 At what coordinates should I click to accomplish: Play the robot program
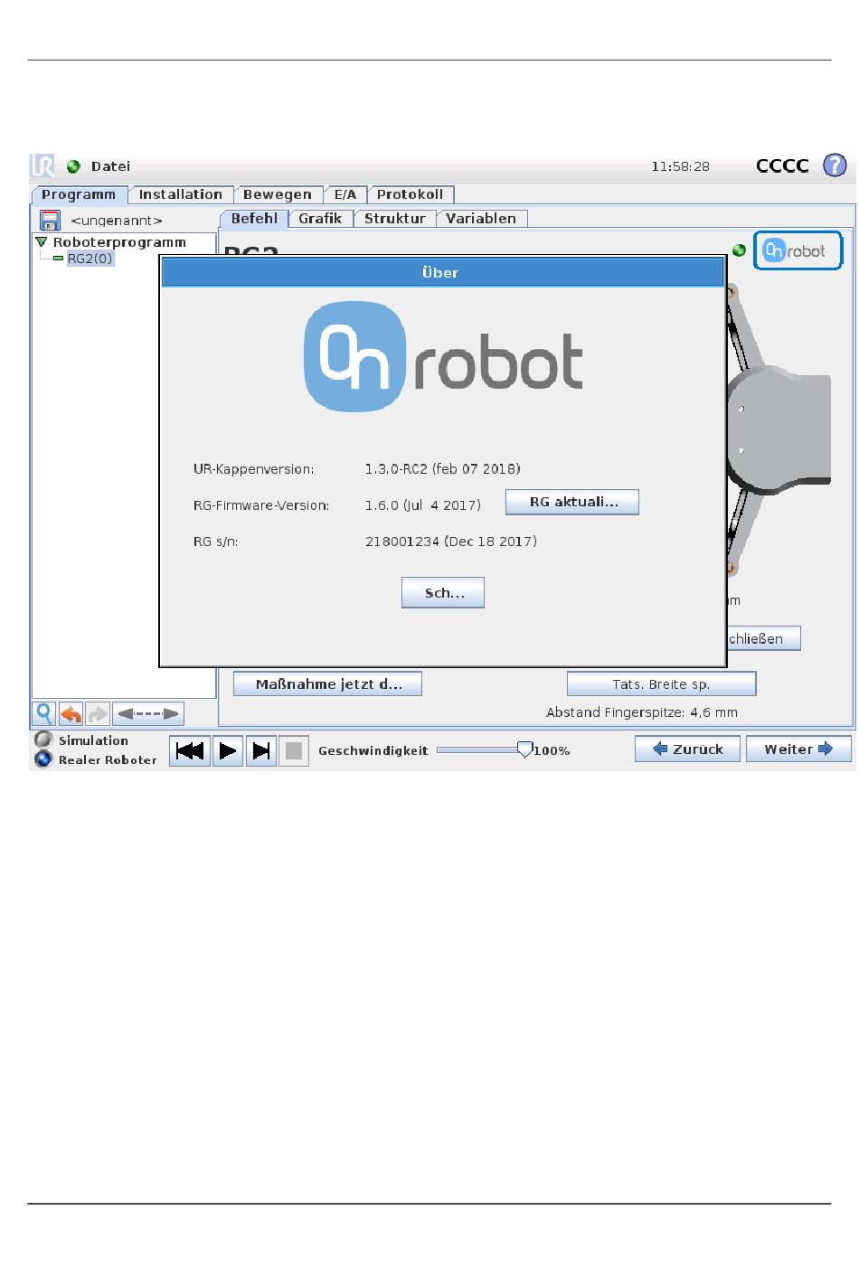228,750
